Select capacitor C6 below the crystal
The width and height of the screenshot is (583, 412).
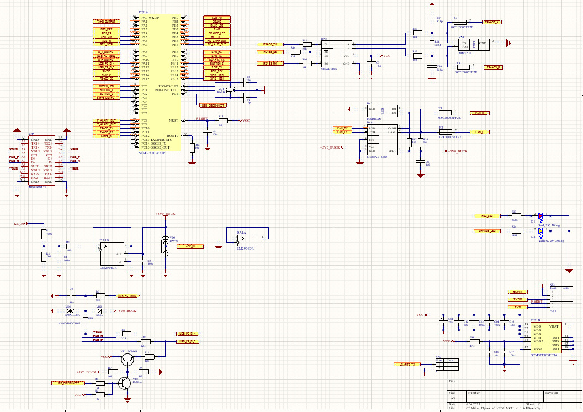pyautogui.click(x=245, y=98)
